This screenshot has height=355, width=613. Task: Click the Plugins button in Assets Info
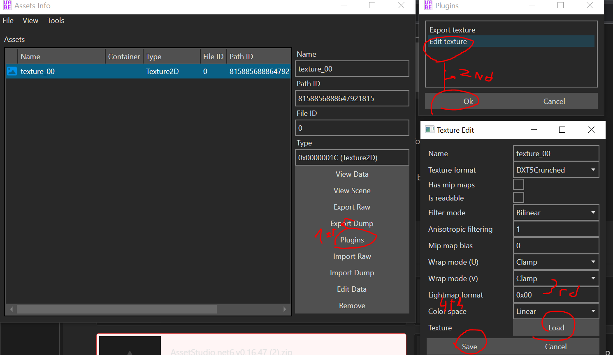352,240
